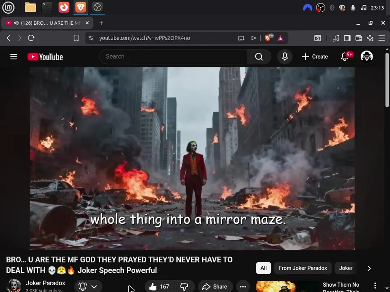390x292 pixels.
Task: Launch the Files folder from the panel
Action: click(x=30, y=7)
